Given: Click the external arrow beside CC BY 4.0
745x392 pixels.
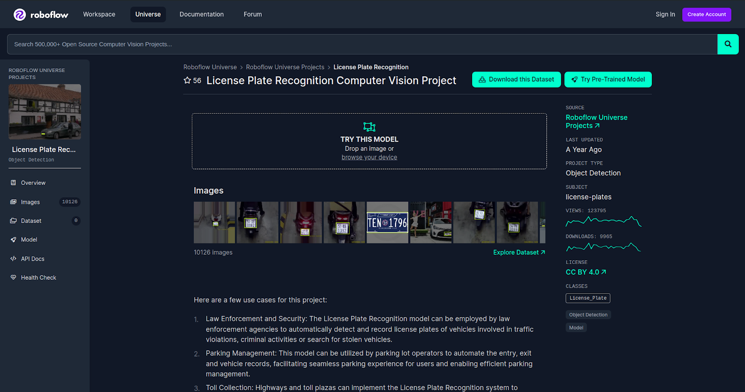Looking at the screenshot, I should (604, 272).
